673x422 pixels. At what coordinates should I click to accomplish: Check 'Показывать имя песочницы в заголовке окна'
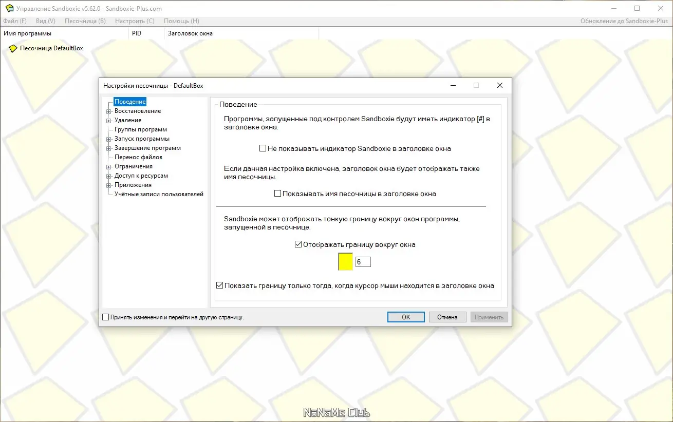[277, 194]
